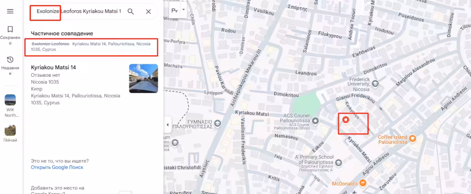This screenshot has height=194, width=471.
Task: Click the Pv button on the map
Action: (x=174, y=10)
